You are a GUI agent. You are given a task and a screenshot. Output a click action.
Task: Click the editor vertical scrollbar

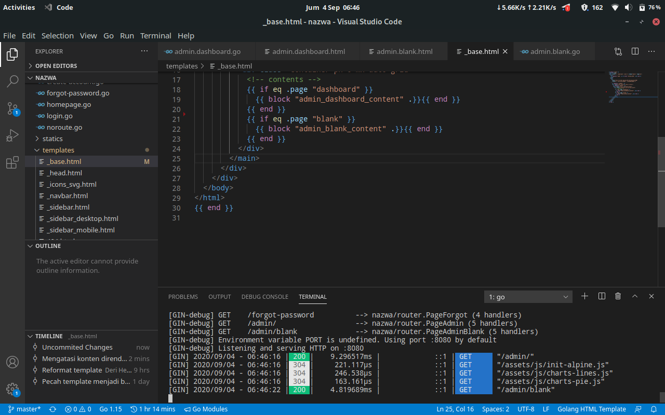coord(661,182)
